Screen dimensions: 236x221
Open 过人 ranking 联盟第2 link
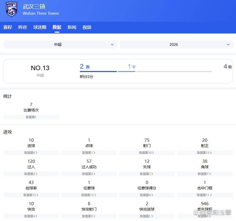point(31,174)
